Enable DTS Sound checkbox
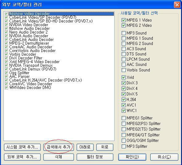The width and height of the screenshot is (182, 165). tap(123, 54)
